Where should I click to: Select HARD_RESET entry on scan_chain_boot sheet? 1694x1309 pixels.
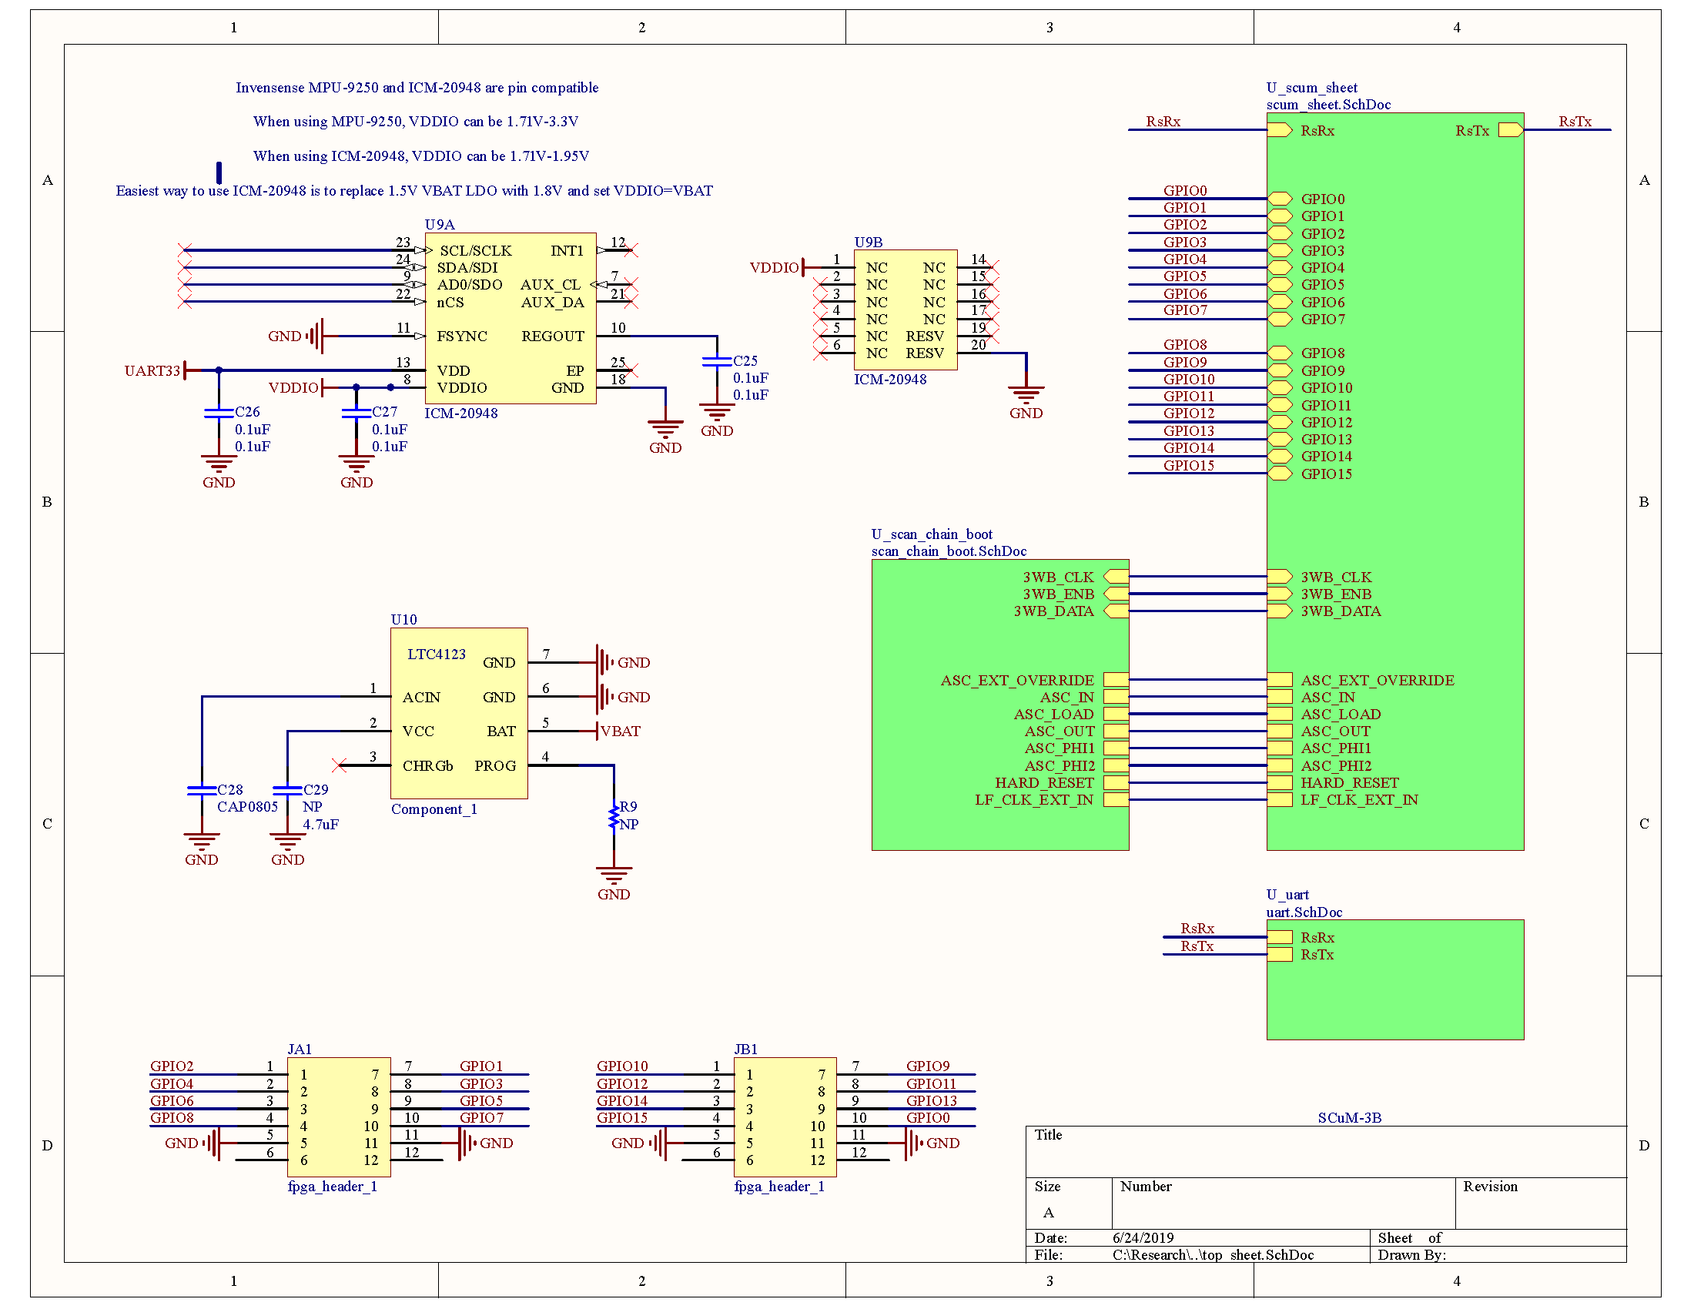1116,782
